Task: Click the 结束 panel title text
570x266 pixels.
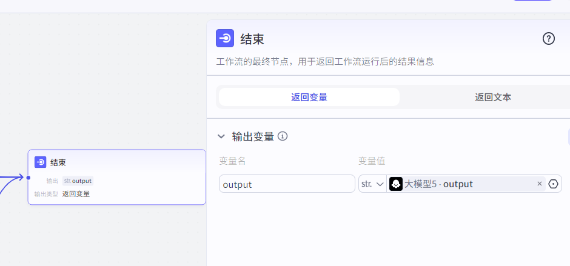Action: (252, 39)
